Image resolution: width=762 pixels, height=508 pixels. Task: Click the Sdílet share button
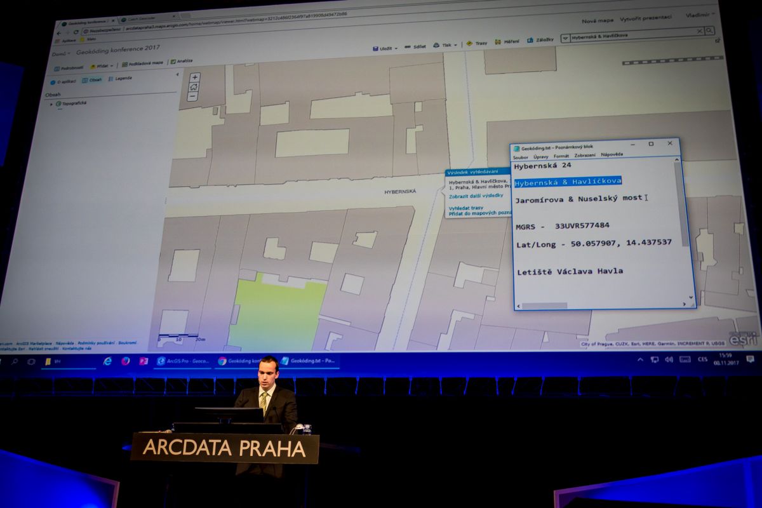(416, 46)
